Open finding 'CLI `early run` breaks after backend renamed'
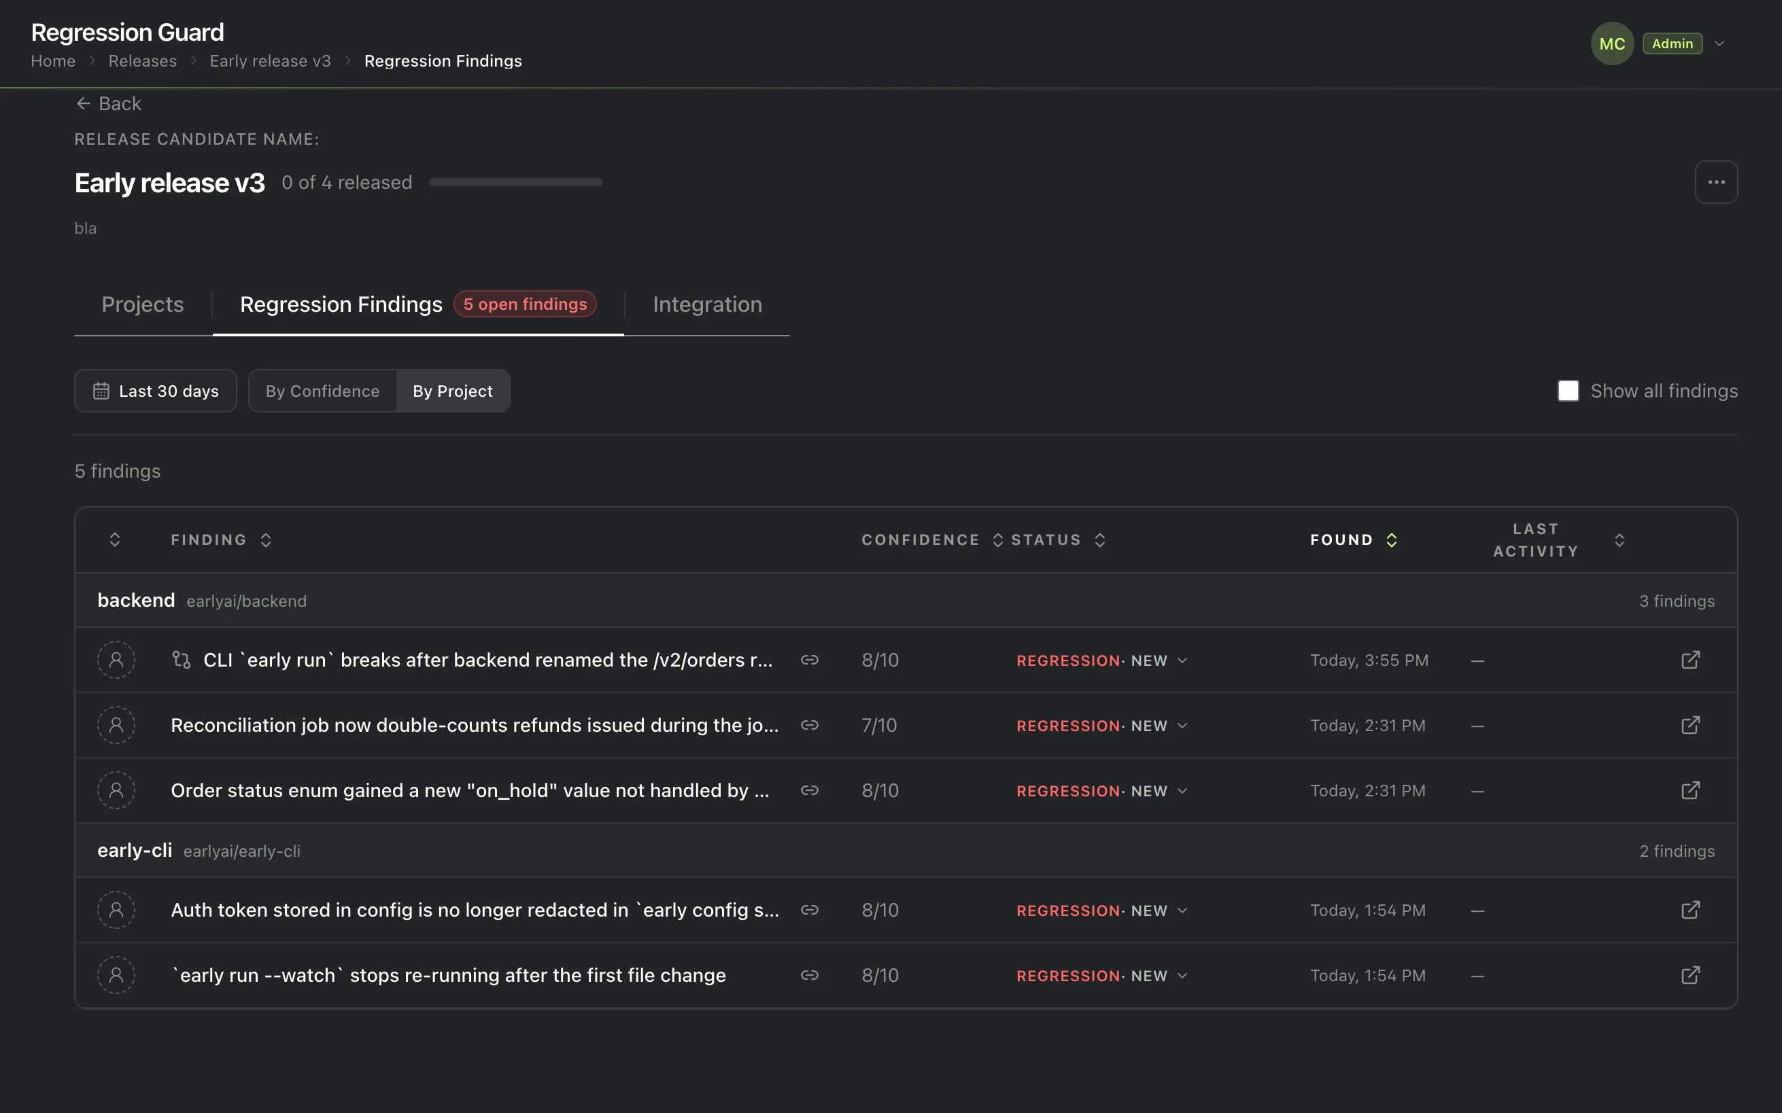This screenshot has width=1782, height=1113. [x=487, y=660]
